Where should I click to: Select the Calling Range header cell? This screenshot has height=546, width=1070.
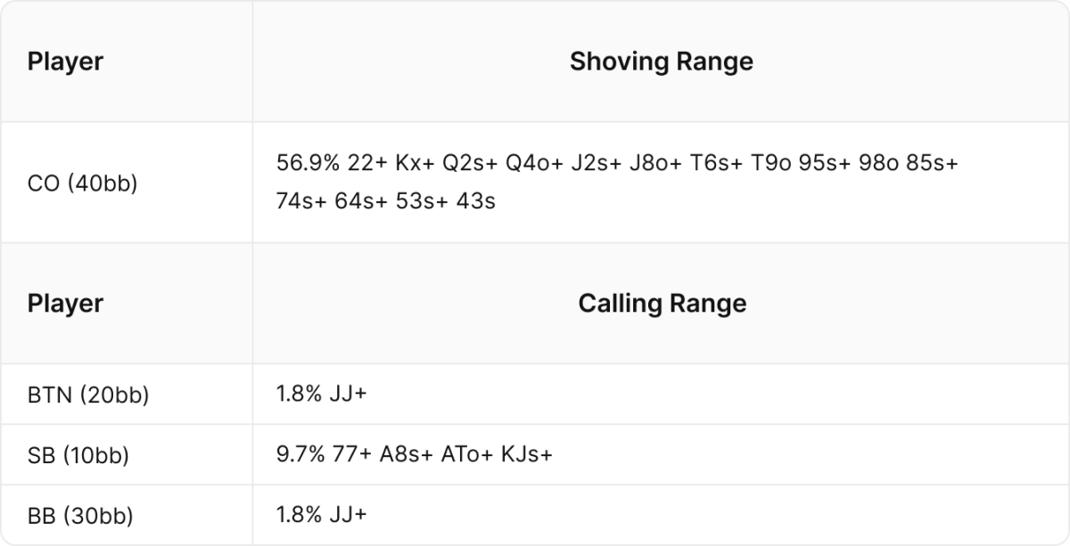(661, 303)
